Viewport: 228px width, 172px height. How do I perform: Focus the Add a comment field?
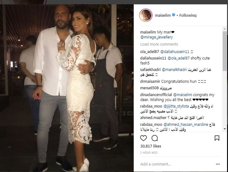(174, 164)
